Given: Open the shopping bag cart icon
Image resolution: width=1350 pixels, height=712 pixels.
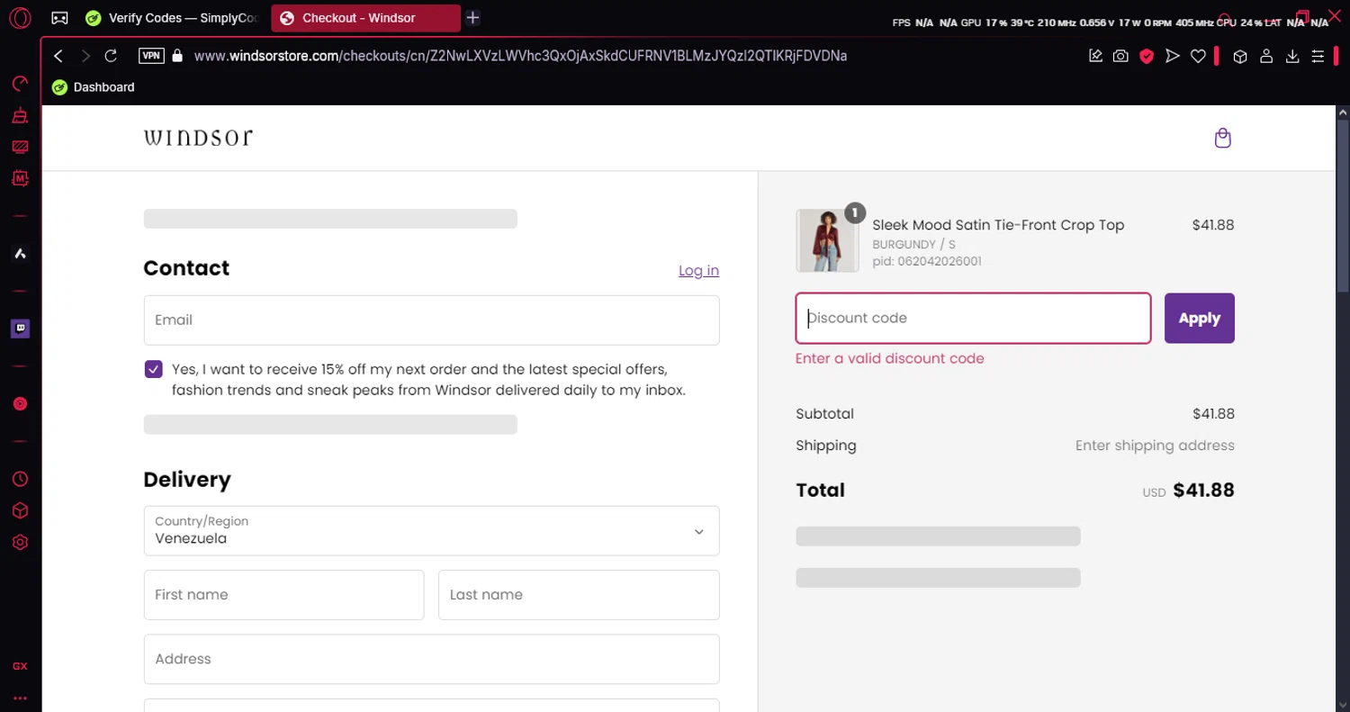Looking at the screenshot, I should pyautogui.click(x=1222, y=138).
